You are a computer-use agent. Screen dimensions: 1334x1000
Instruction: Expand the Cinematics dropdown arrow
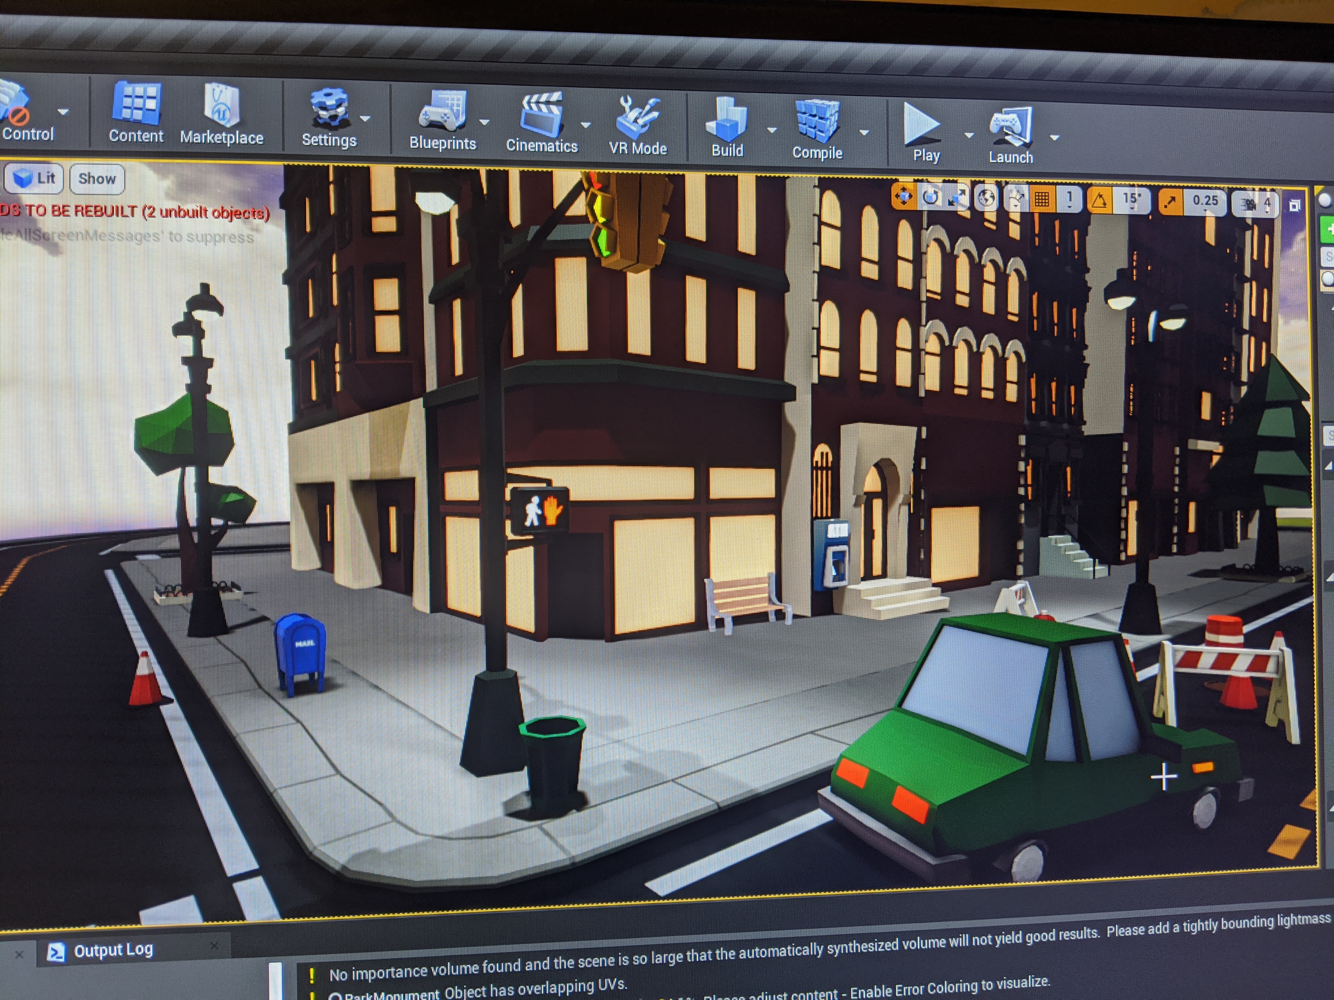[586, 125]
